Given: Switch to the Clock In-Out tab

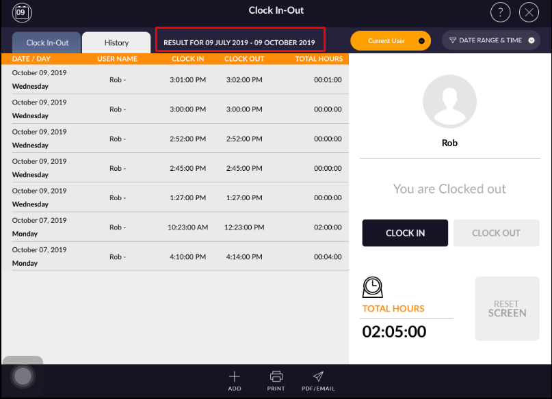Looking at the screenshot, I should (x=47, y=42).
